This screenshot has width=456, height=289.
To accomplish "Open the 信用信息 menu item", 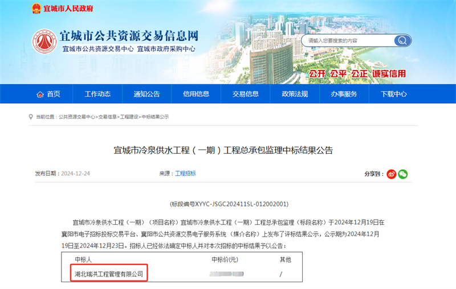I will coord(196,94).
